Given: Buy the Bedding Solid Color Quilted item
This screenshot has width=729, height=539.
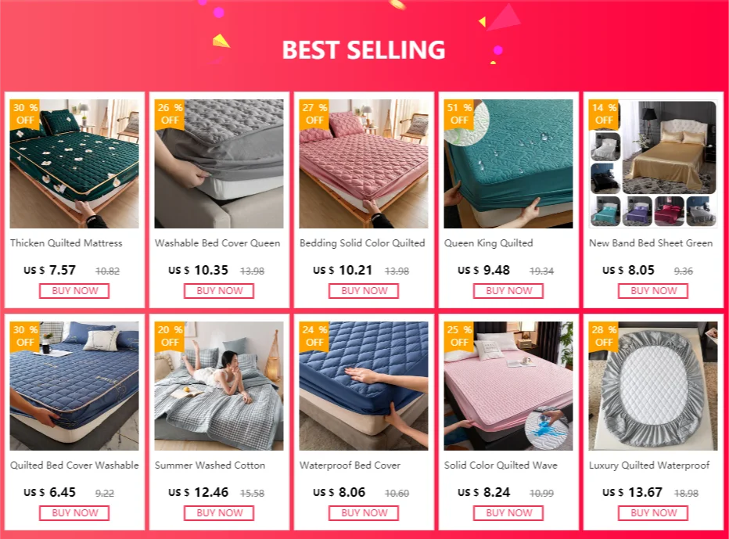Looking at the screenshot, I should [364, 291].
